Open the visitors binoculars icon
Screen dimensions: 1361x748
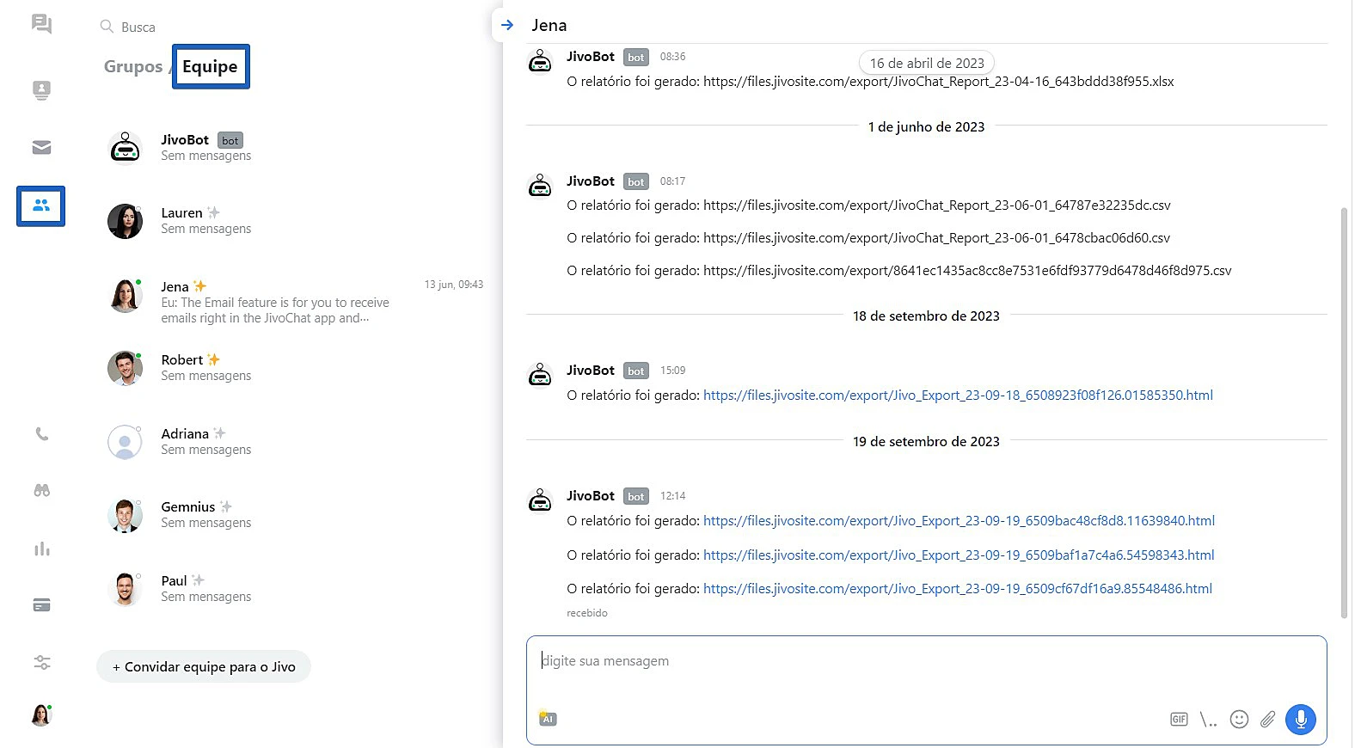(x=41, y=490)
